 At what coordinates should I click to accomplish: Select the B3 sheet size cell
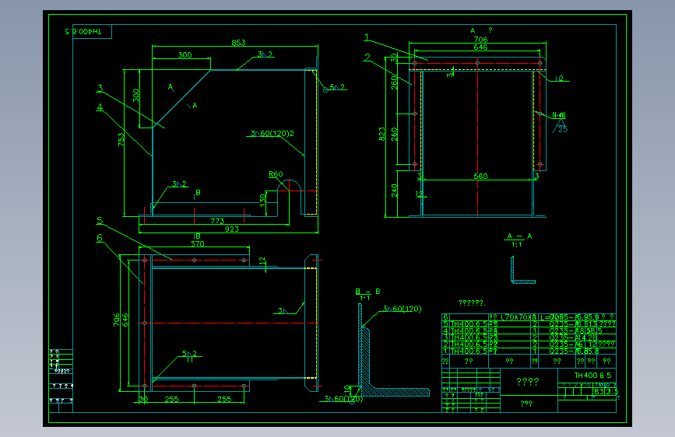pos(599,391)
